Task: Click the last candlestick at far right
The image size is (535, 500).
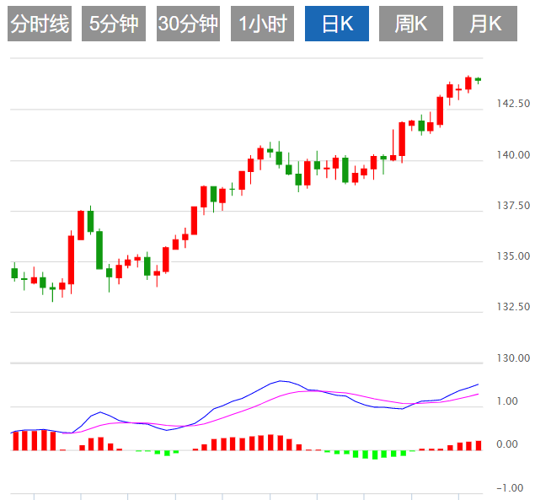Action: tap(478, 79)
